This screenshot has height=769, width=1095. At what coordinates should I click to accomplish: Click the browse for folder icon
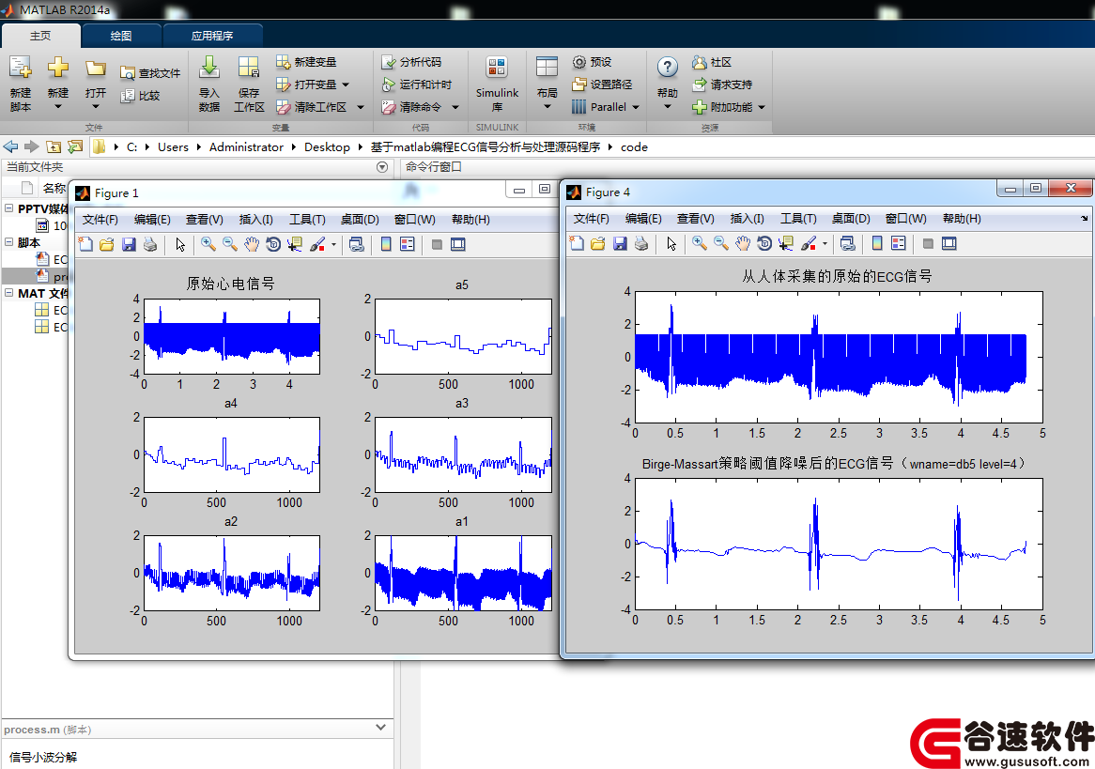[x=75, y=146]
